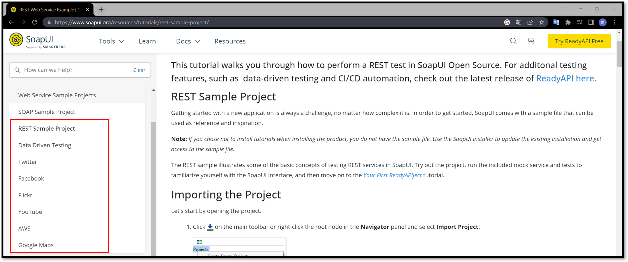Screen dimensions: 628x262
Task: Click sidebar scroll up arrow
Action: click(x=153, y=90)
